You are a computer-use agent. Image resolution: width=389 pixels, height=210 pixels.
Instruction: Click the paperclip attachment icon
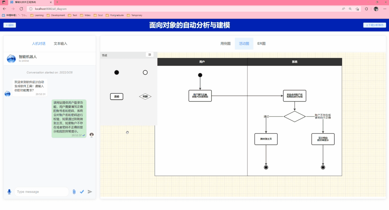(74, 192)
